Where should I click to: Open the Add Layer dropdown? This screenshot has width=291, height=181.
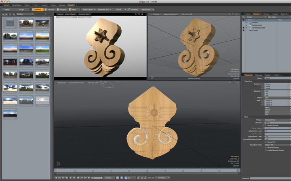pos(279,17)
